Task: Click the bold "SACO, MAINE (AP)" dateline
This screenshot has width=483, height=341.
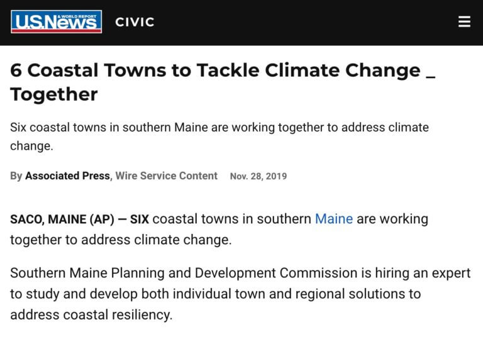Action: [61, 219]
